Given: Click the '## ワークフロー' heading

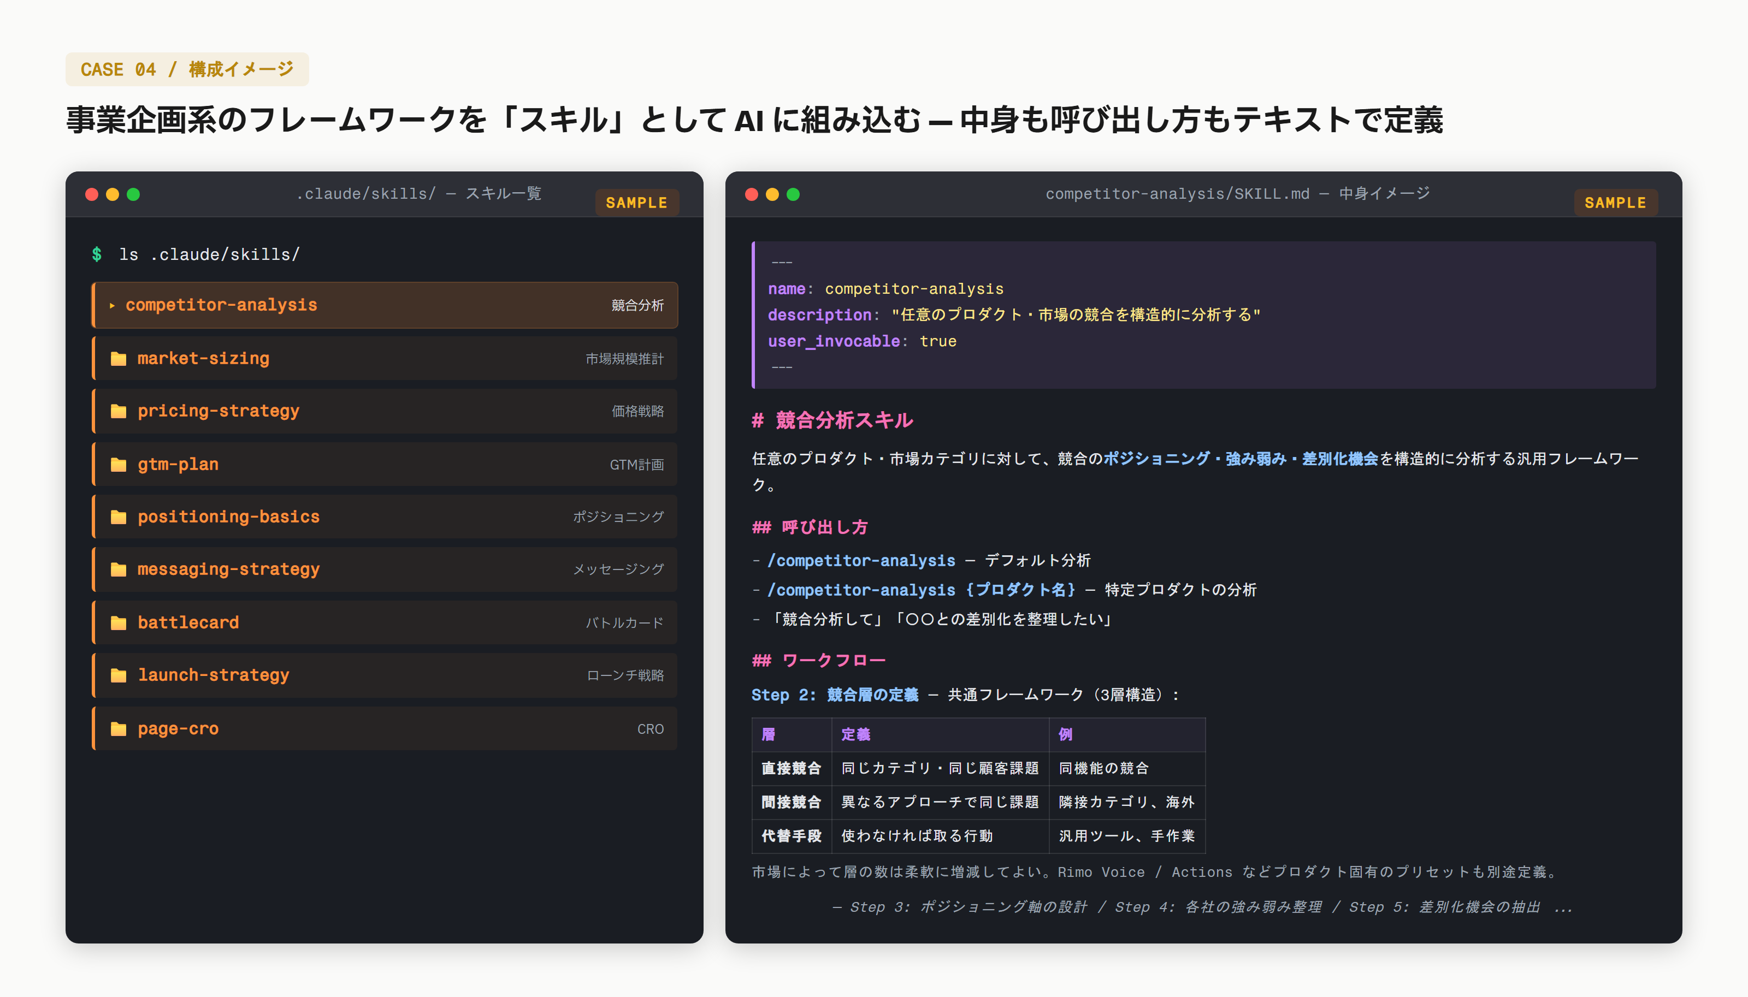Looking at the screenshot, I should click(818, 661).
